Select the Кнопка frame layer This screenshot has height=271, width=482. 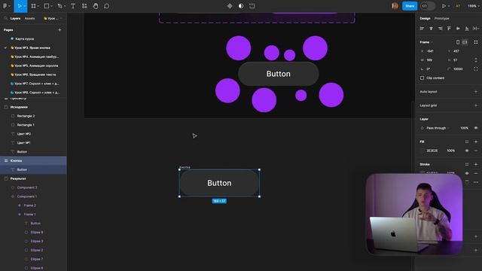tap(33, 160)
